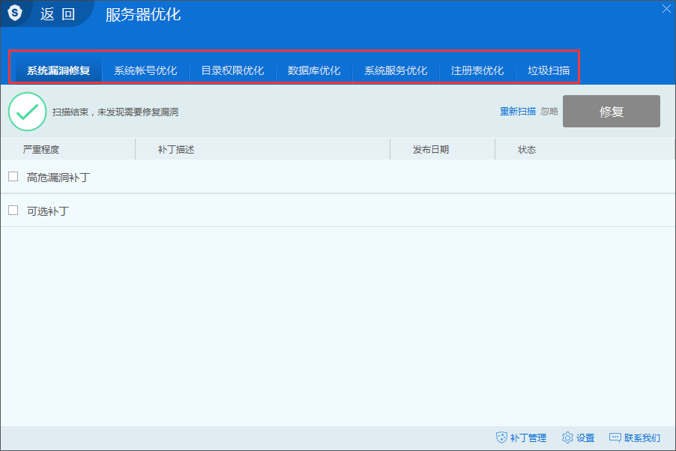Open the 目录权限优化 tab
This screenshot has width=676, height=451.
pos(232,68)
